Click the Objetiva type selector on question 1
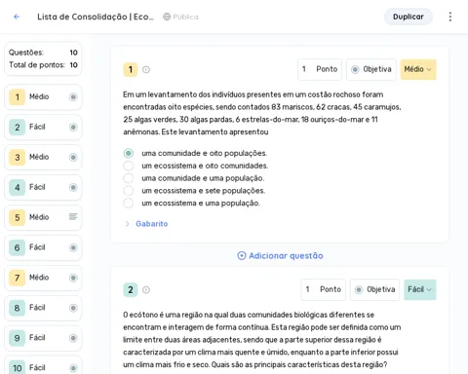The height and width of the screenshot is (374, 468). tap(371, 69)
